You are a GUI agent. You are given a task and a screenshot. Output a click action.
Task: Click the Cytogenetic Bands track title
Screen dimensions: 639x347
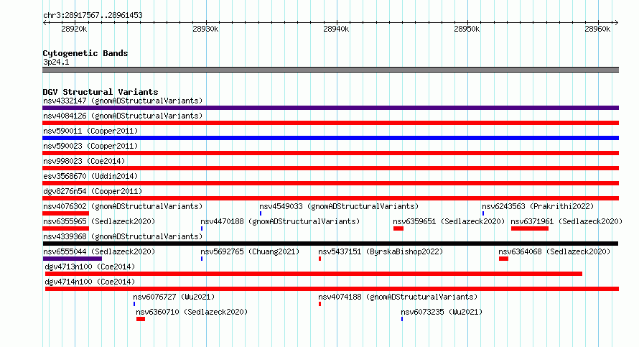85,53
